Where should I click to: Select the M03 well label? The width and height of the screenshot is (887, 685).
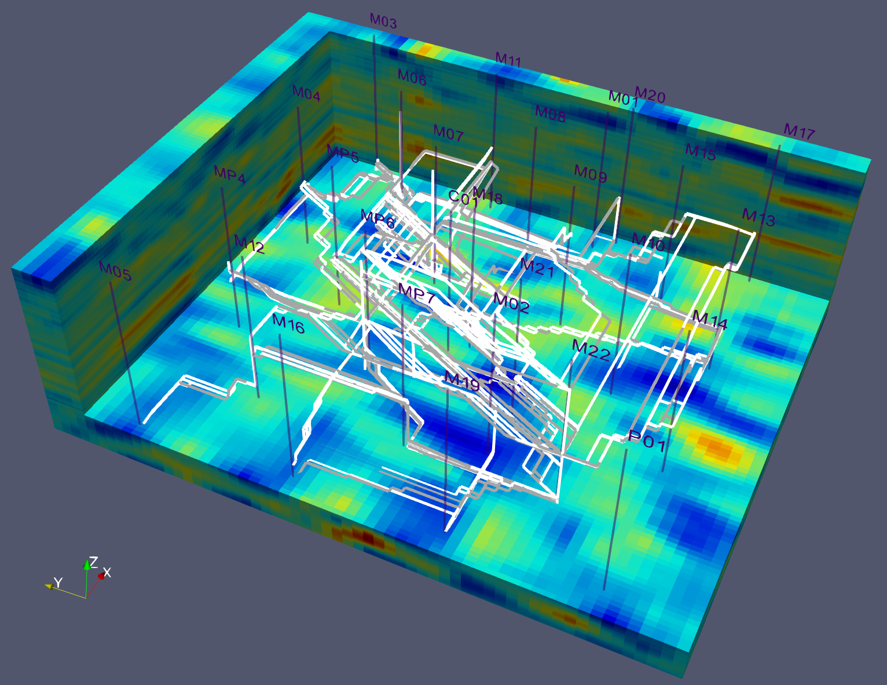[x=383, y=21]
